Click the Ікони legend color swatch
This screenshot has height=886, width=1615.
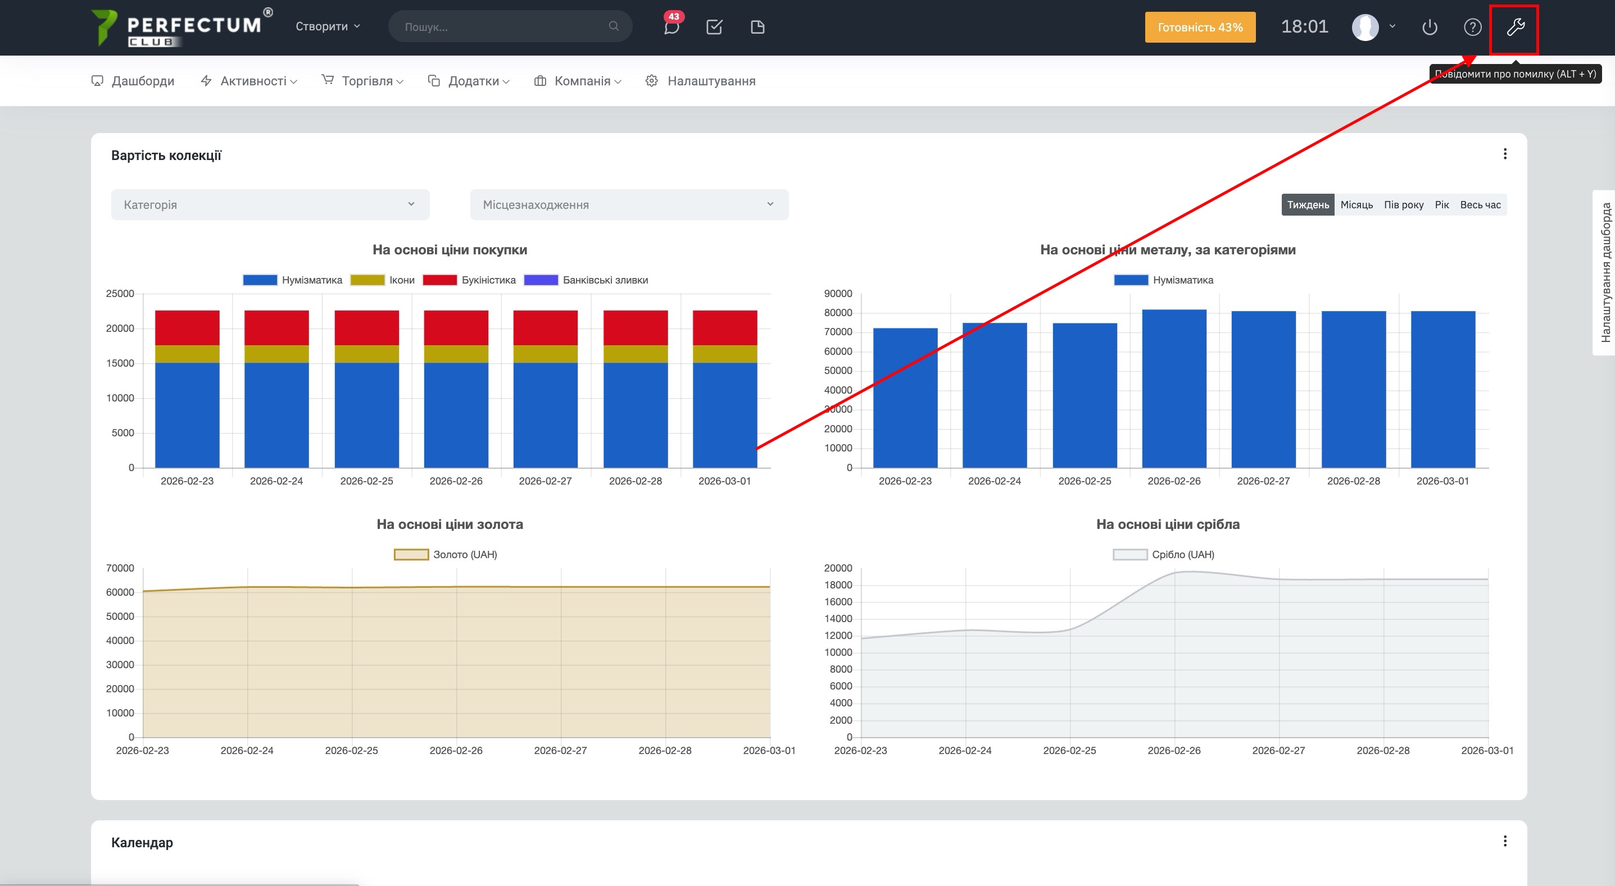click(x=368, y=280)
